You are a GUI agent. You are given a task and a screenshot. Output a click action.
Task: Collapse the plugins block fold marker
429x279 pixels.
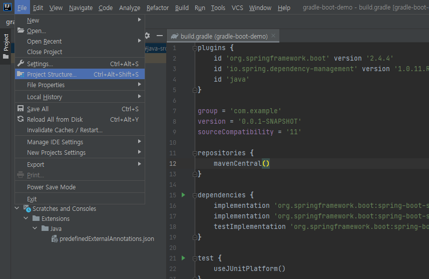coord(195,49)
